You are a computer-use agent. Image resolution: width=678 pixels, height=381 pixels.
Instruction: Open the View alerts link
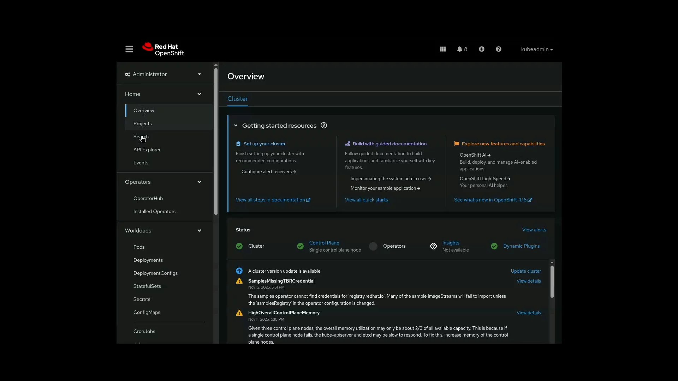point(534,230)
